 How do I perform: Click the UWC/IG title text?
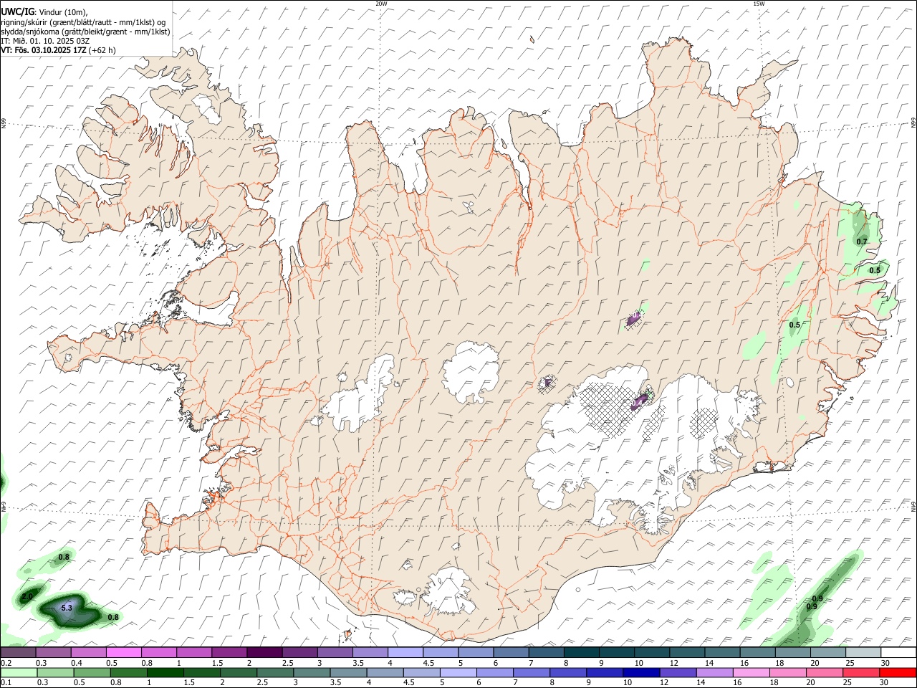point(16,11)
